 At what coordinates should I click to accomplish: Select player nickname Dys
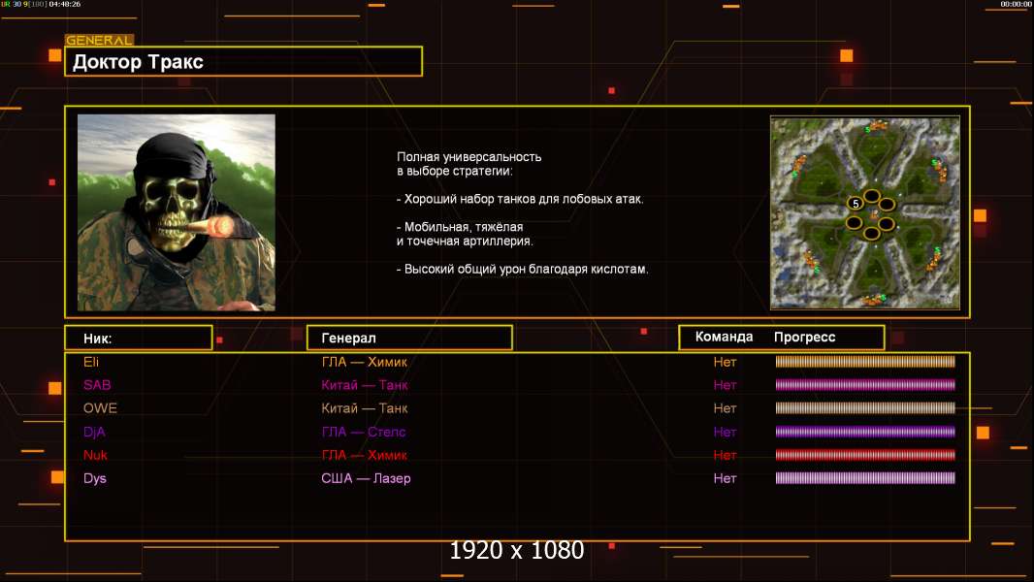tap(94, 478)
